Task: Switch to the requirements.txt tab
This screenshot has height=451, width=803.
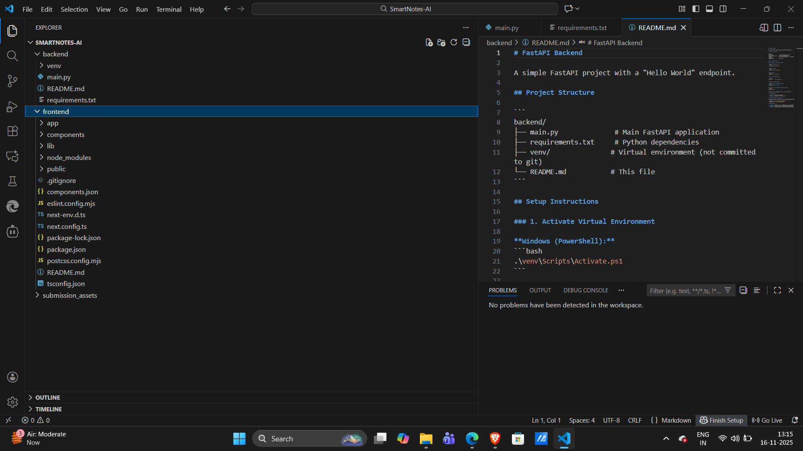Action: [581, 28]
